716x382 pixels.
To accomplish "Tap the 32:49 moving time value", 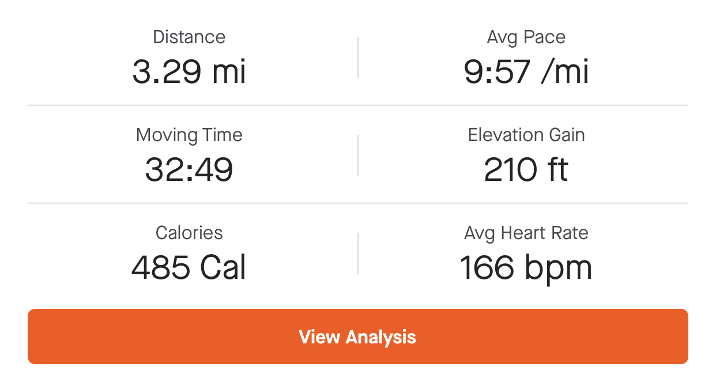I will (189, 170).
